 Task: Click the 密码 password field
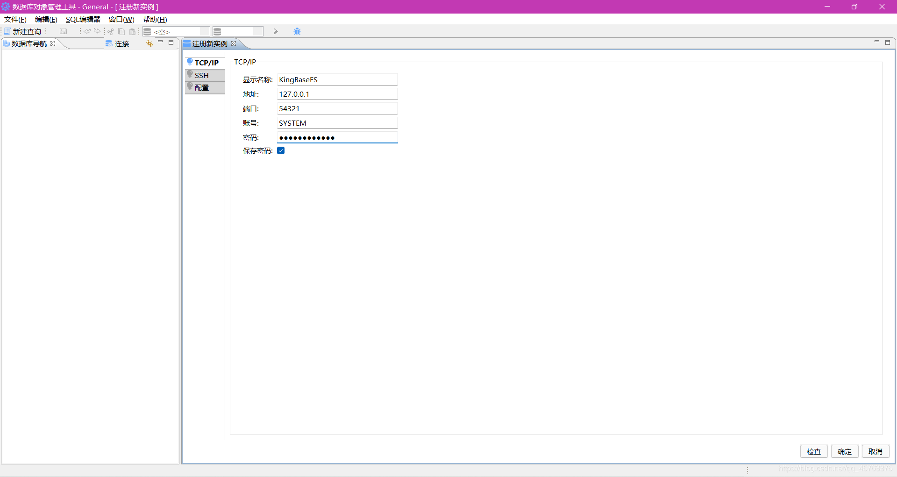tap(337, 137)
